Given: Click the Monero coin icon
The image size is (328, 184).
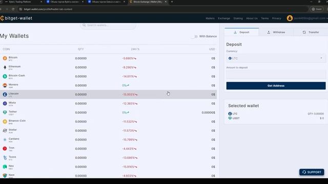Looking at the screenshot, I should 5,85.
